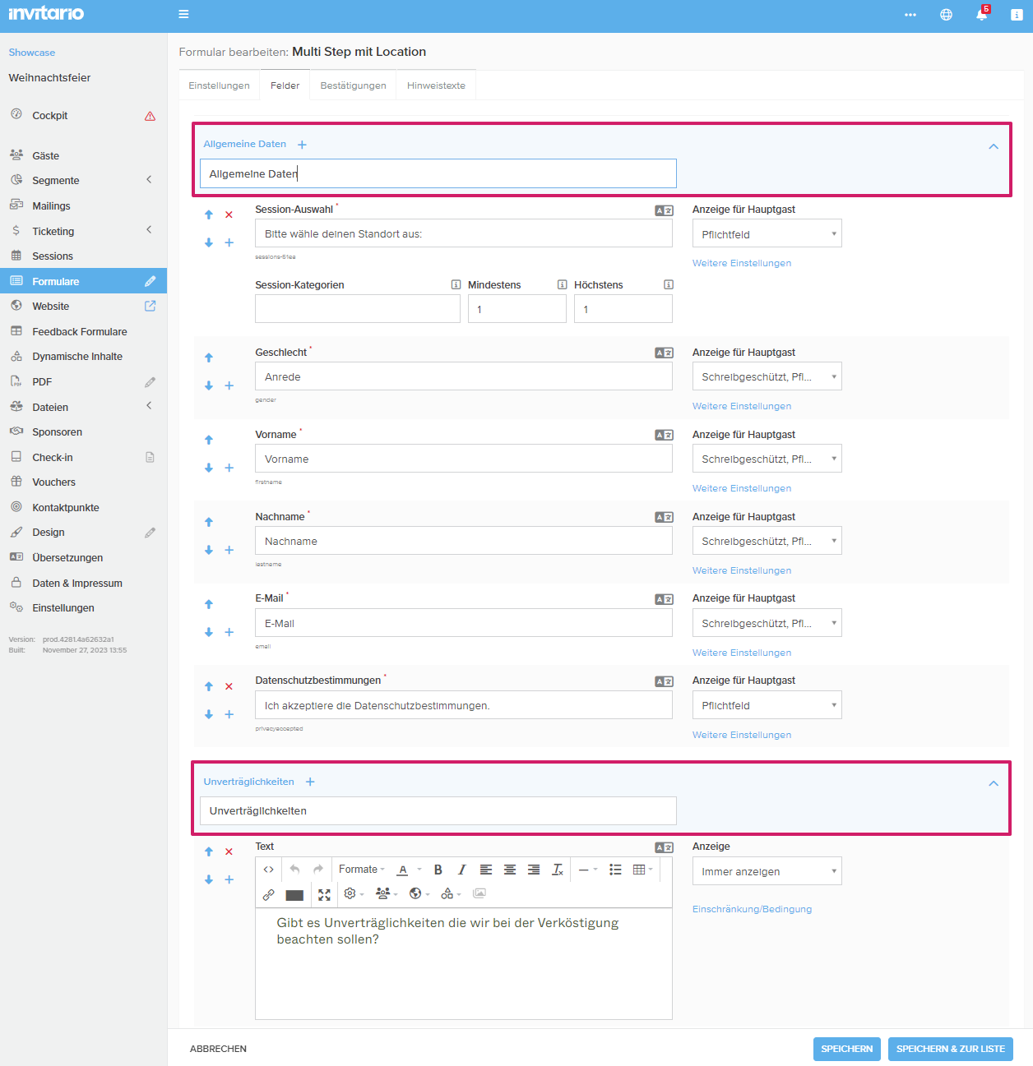The width and height of the screenshot is (1033, 1066).
Task: Click the bullet list icon
Action: tap(615, 870)
